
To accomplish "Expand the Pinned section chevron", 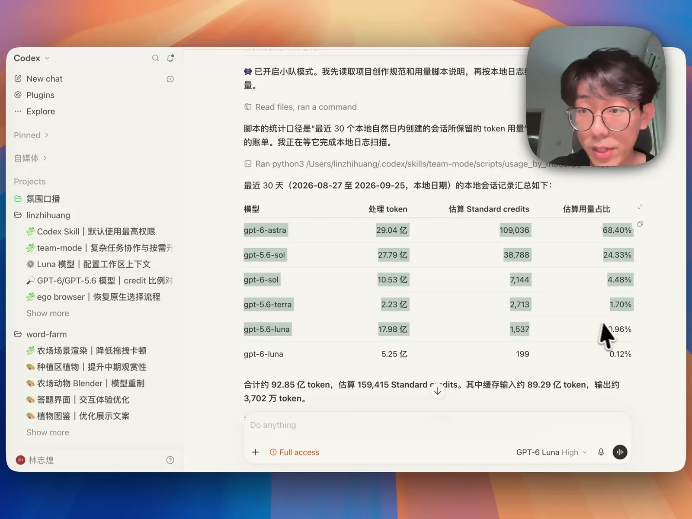I will pyautogui.click(x=47, y=135).
